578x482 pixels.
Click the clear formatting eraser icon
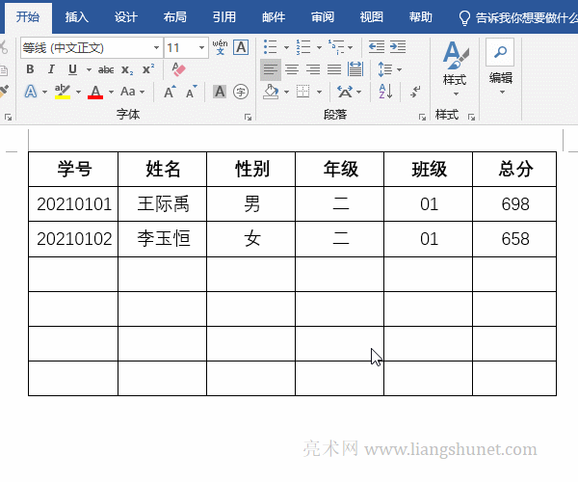click(x=178, y=69)
